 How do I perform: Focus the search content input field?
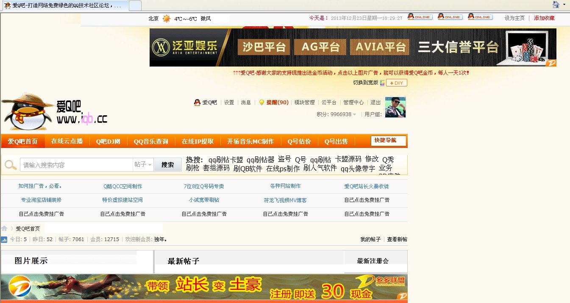point(77,165)
